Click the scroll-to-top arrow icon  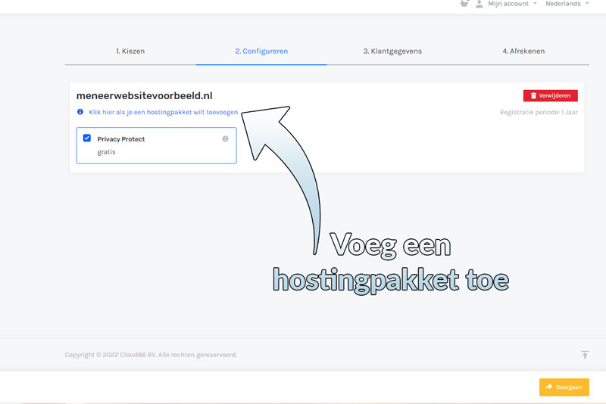pyautogui.click(x=585, y=355)
